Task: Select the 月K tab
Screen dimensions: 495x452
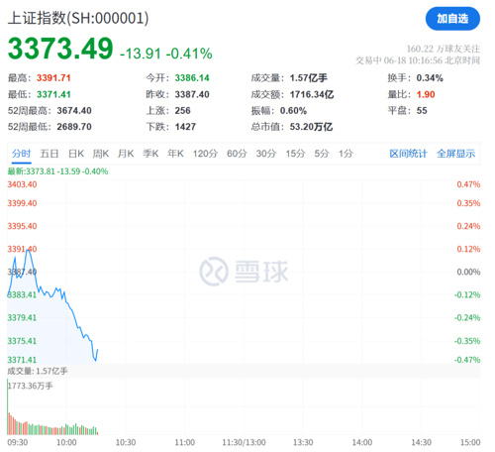Action: 126,154
